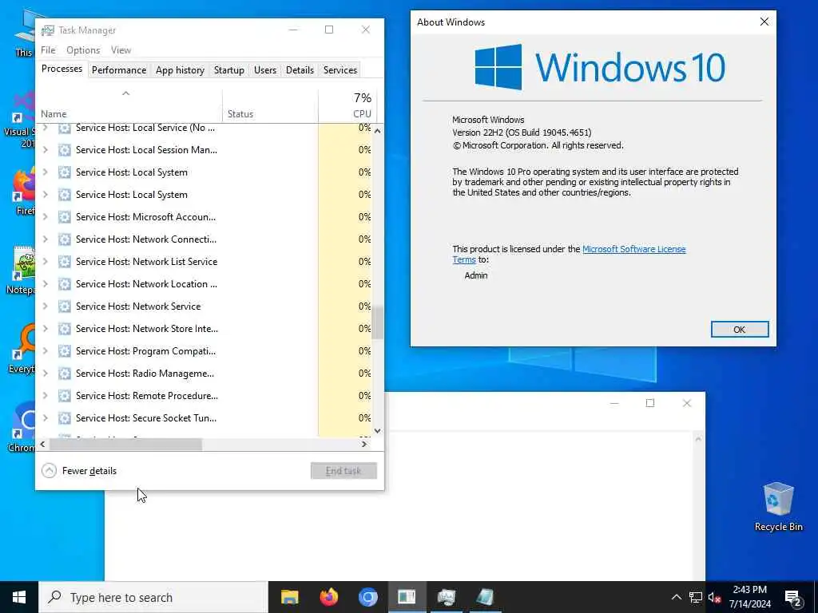Switch to the Users tab
The width and height of the screenshot is (818, 613).
265,70
